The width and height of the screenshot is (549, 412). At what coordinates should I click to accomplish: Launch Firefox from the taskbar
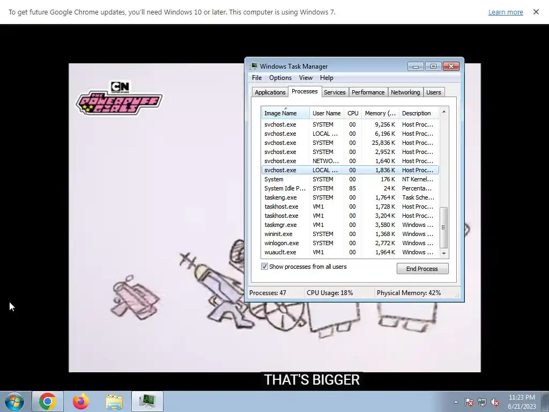point(81,401)
